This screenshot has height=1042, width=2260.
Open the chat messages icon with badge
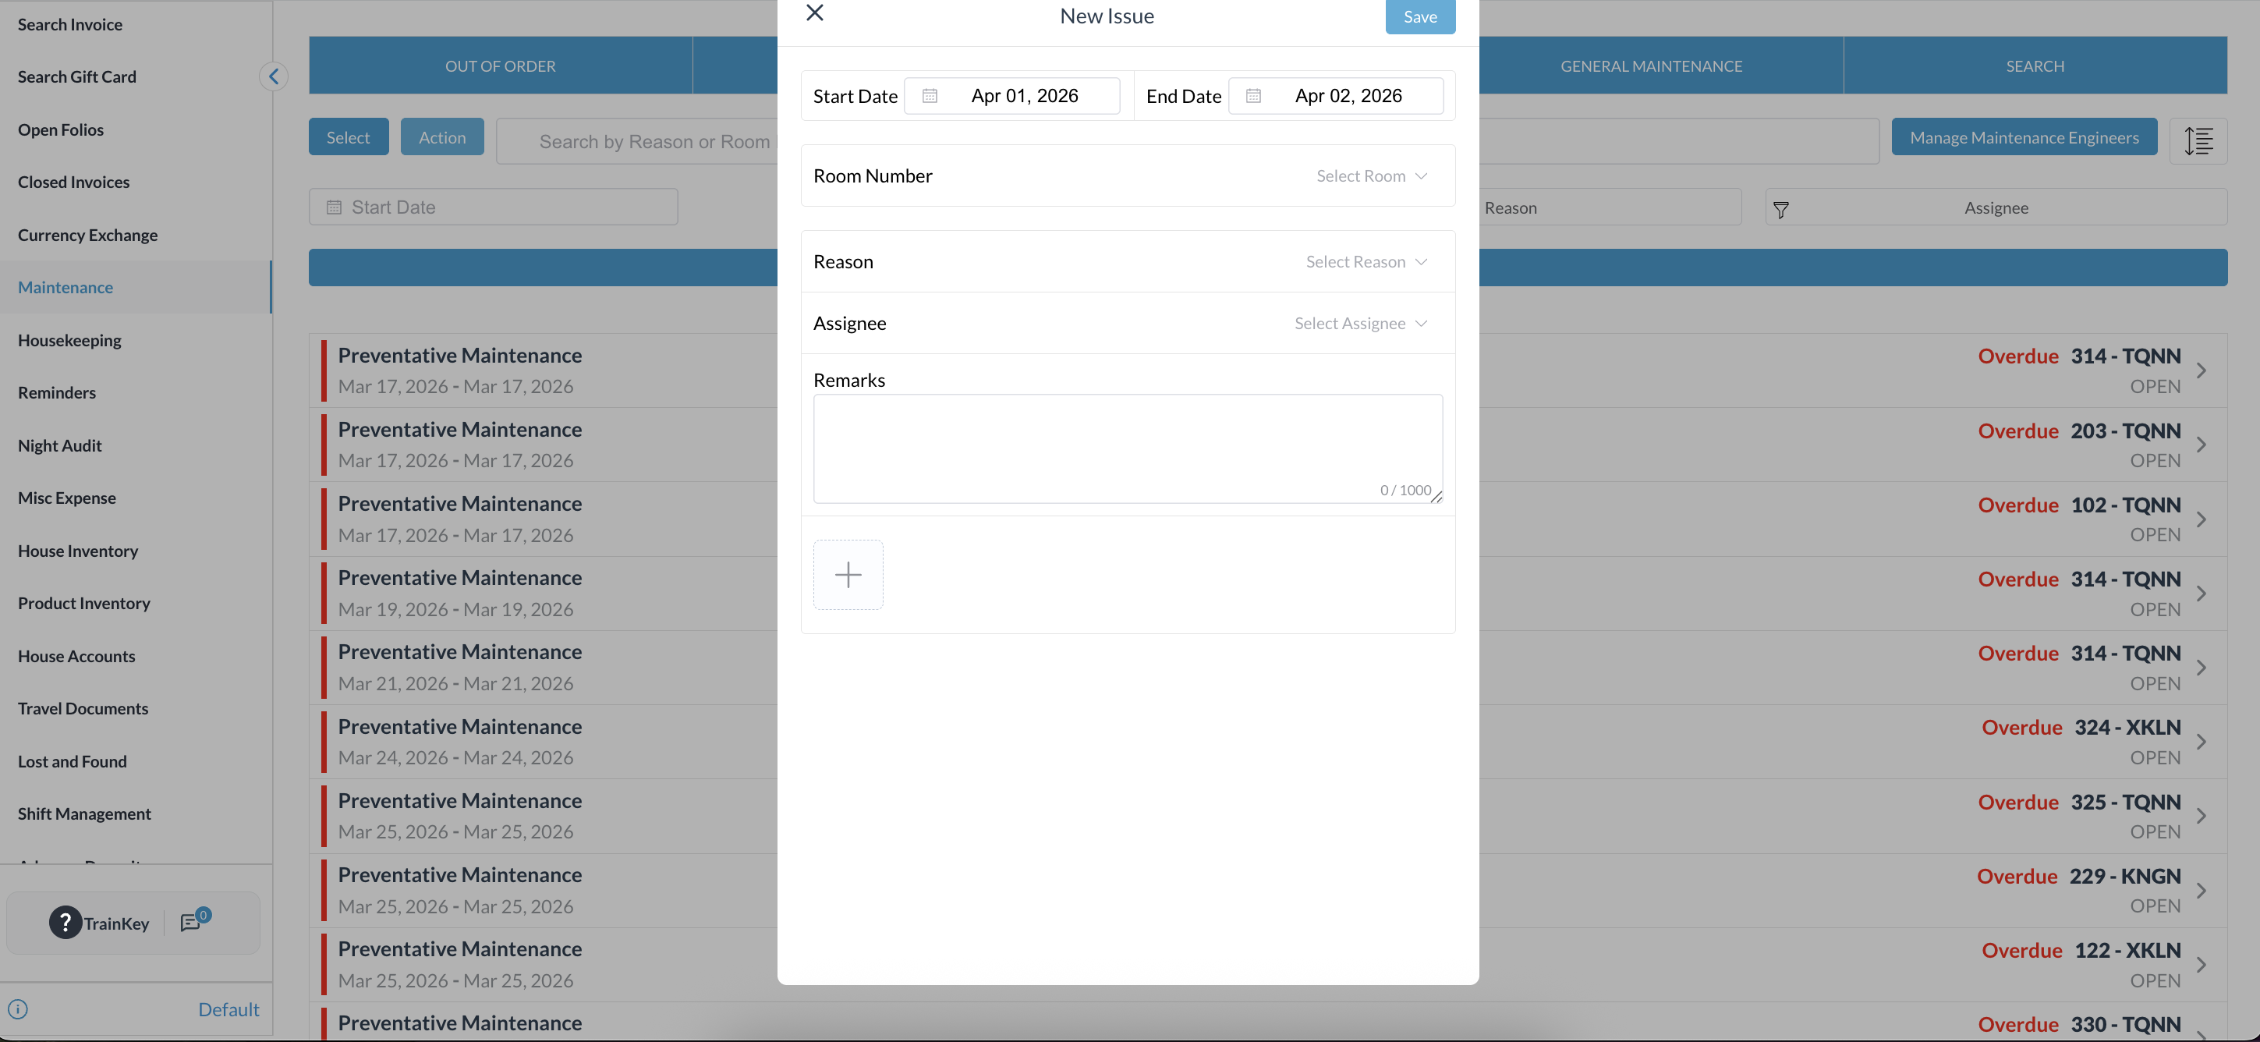[x=191, y=922]
